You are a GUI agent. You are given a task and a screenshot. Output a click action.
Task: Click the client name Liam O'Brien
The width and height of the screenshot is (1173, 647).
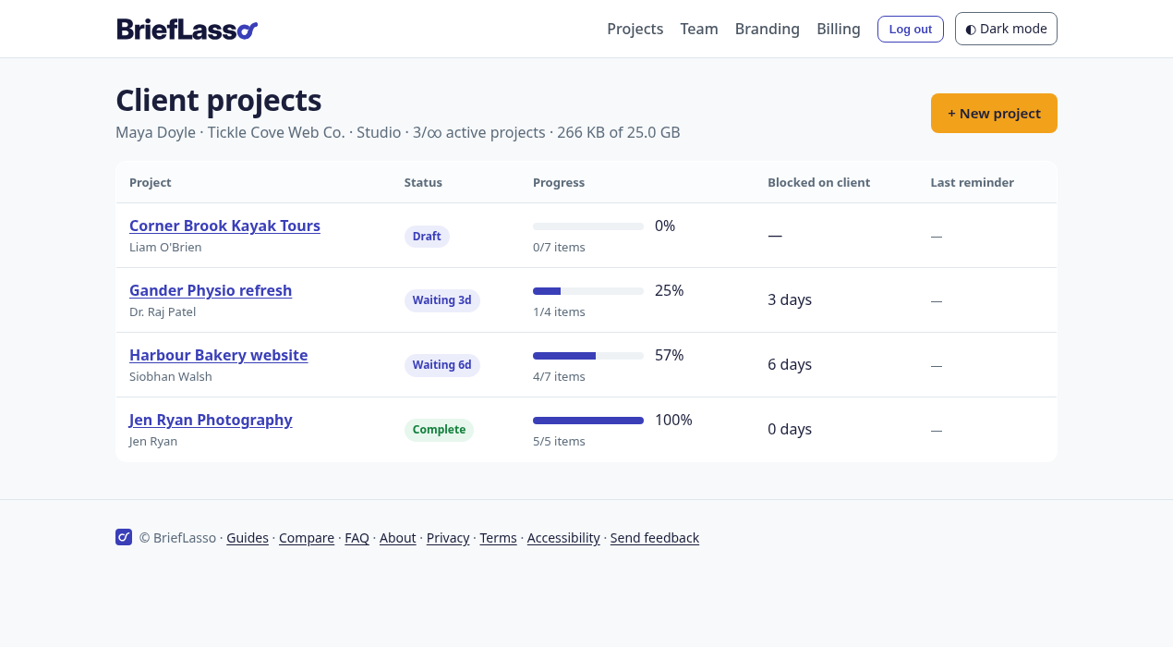tap(165, 247)
